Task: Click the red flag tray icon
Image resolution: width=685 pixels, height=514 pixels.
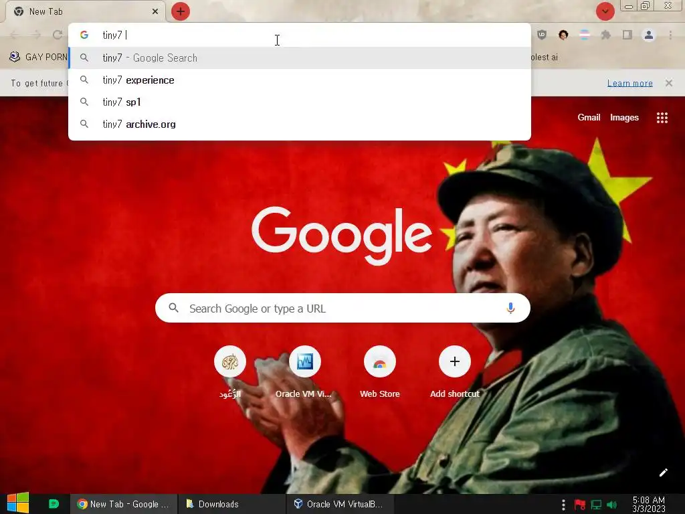Action: [580, 505]
